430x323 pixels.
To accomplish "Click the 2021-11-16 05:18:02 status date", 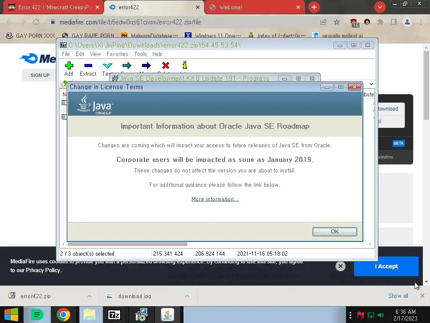I will 262,254.
